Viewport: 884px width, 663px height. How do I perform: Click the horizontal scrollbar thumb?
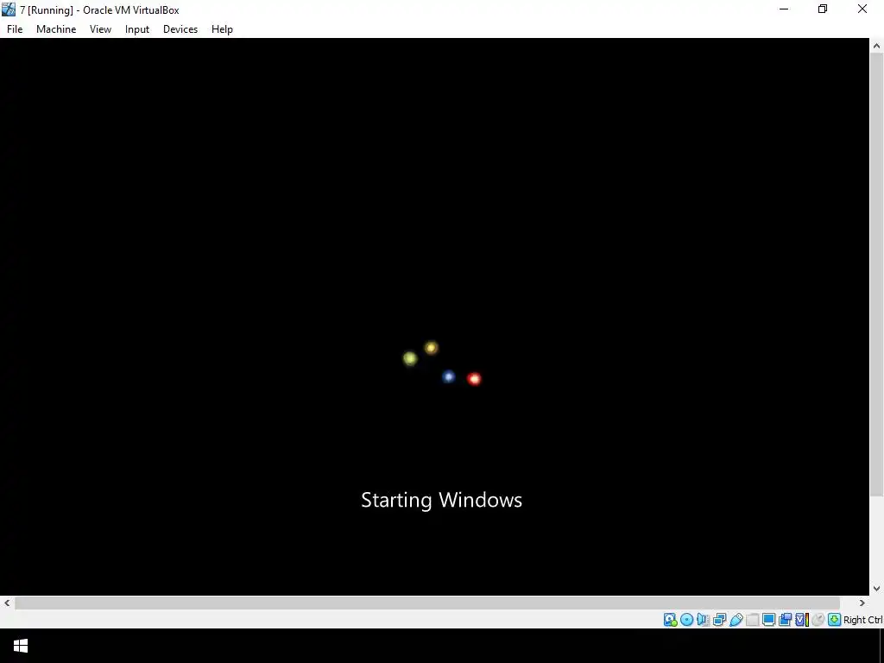pos(427,603)
